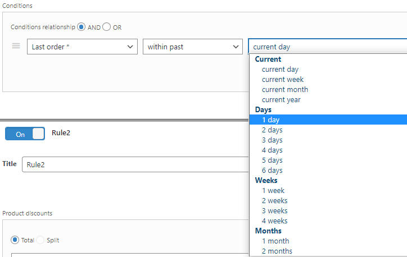Toggle the Rule2 On switch
The width and height of the screenshot is (407, 257).
click(25, 134)
